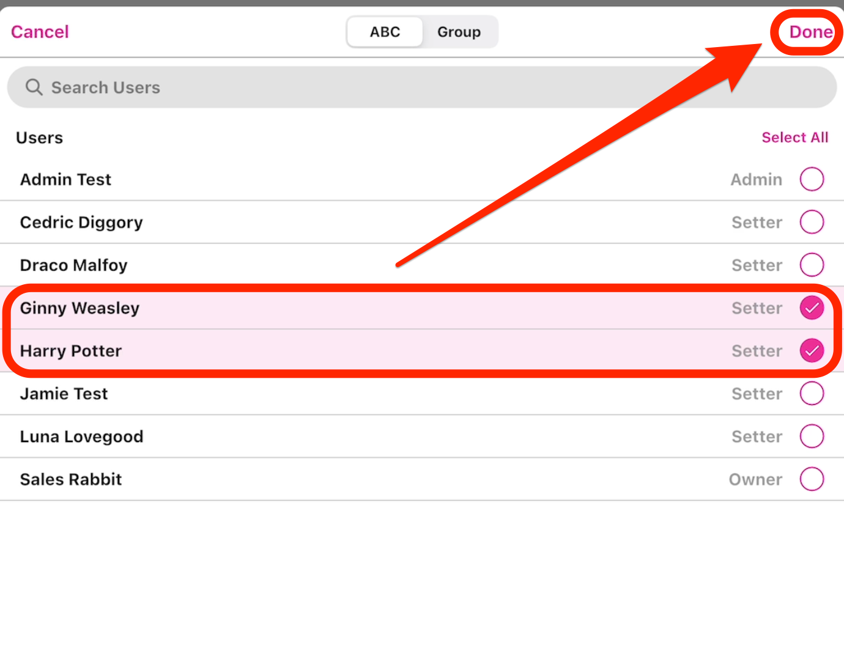Click the Admin role label for Admin Test
This screenshot has width=844, height=648.
pos(756,180)
